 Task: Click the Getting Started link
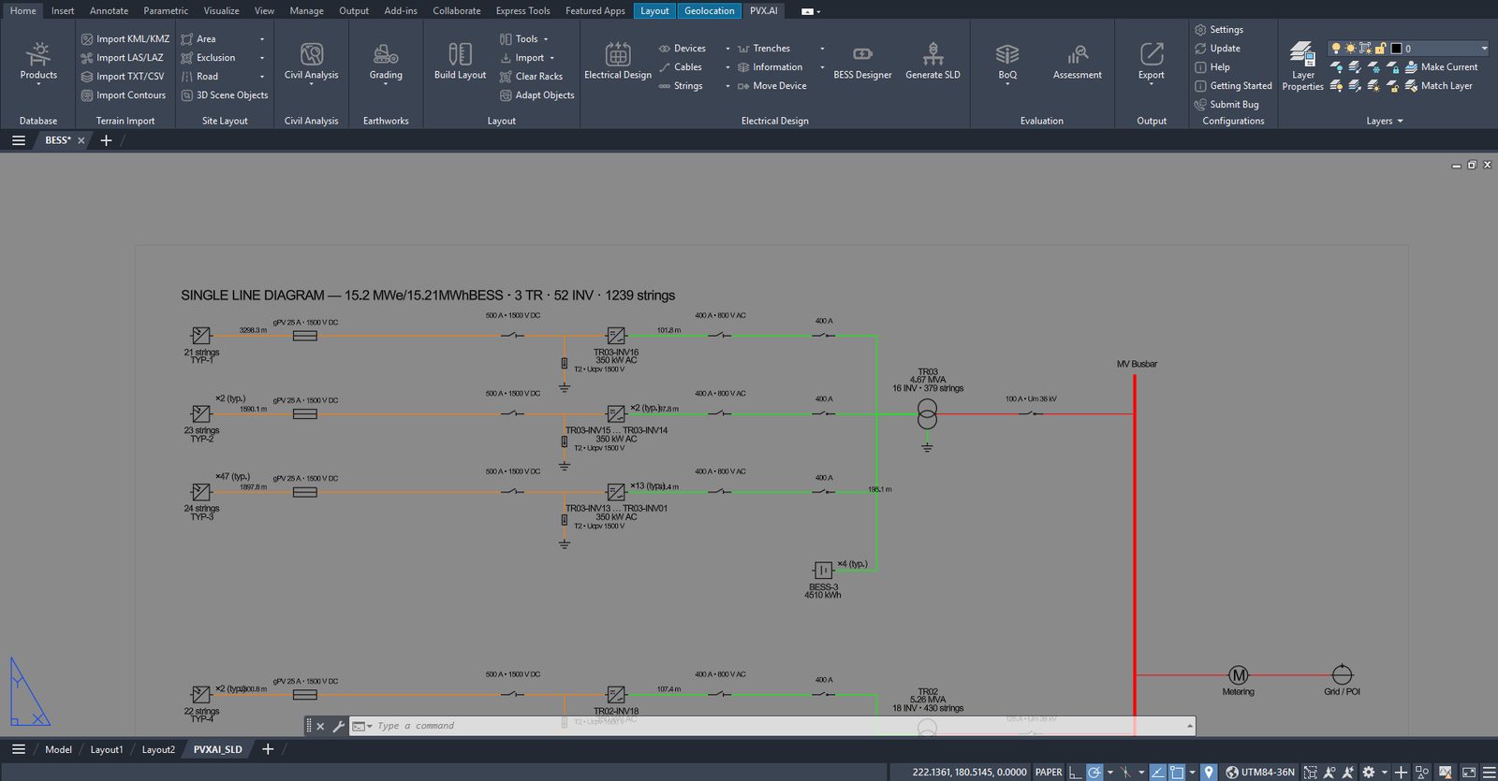pos(1233,86)
